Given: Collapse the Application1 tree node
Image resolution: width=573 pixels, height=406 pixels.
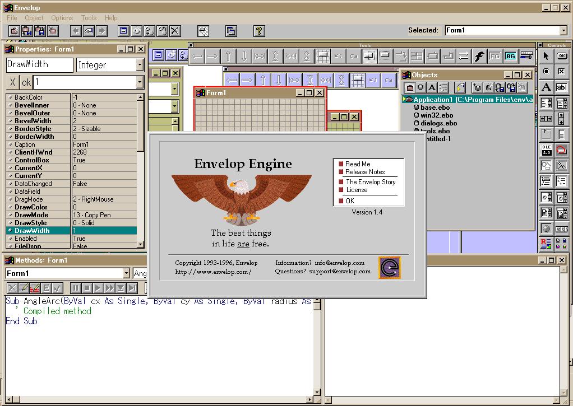Looking at the screenshot, I should tap(404, 99).
